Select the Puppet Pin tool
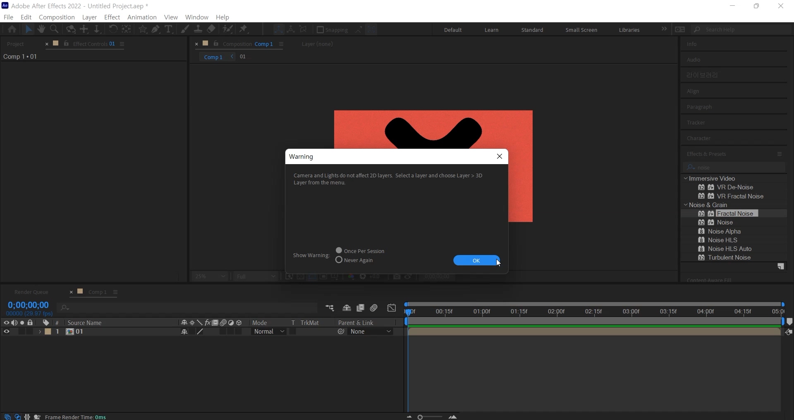This screenshot has height=420, width=794. 244,29
